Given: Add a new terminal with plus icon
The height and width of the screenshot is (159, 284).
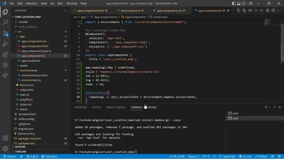Looking at the screenshot, I should tap(266, 107).
